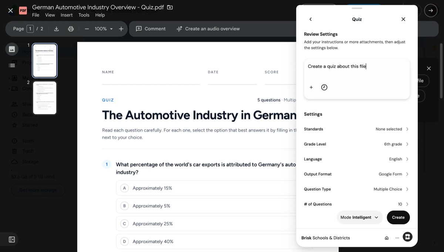
Task: Click the red PDF file icon
Action: [x=23, y=11]
